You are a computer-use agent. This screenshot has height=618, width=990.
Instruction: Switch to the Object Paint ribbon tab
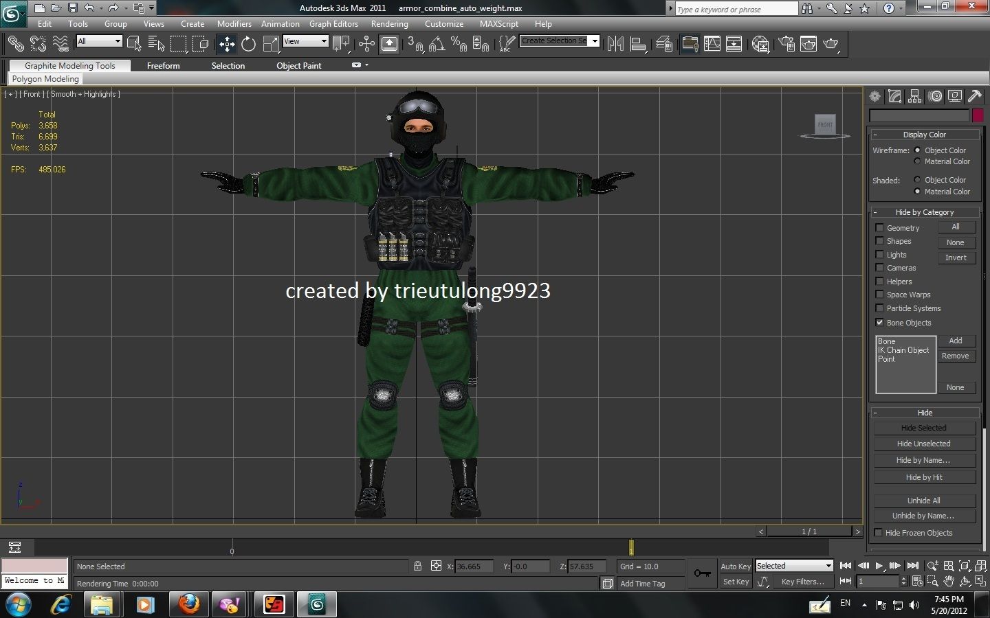coord(299,66)
